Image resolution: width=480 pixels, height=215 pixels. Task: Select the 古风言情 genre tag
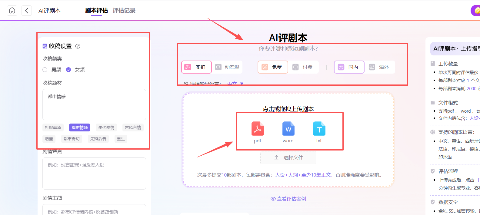pos(133,127)
